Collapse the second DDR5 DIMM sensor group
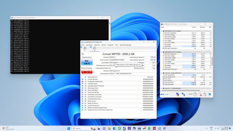233x131 pixels. (162, 52)
